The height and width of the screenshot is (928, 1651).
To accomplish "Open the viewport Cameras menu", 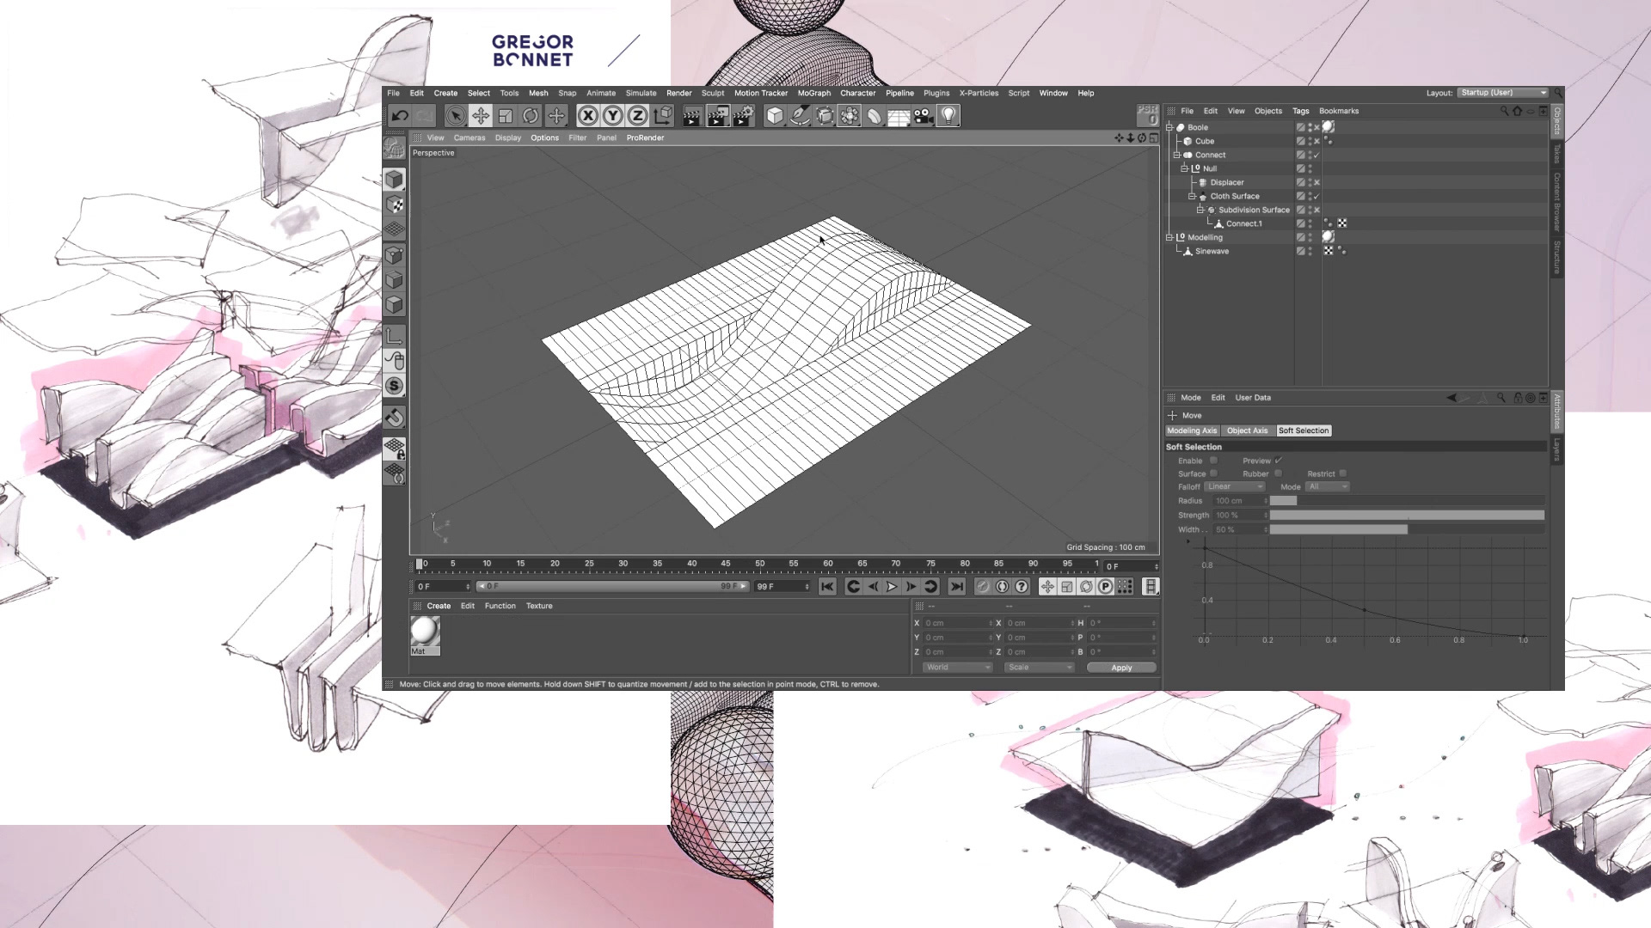I will [x=470, y=137].
